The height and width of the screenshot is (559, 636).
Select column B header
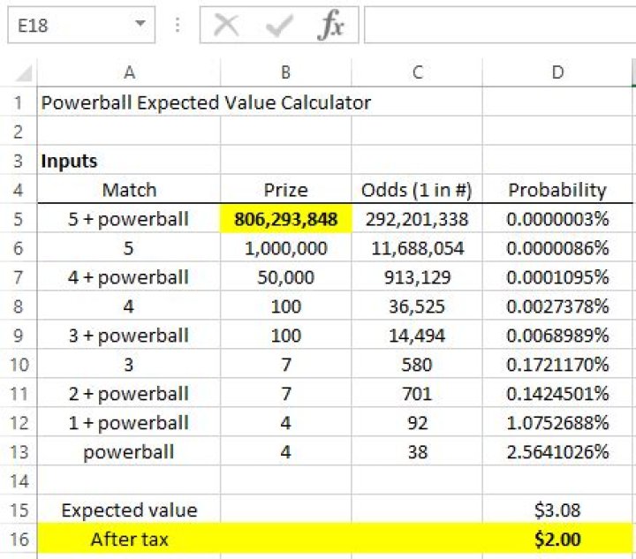[286, 72]
